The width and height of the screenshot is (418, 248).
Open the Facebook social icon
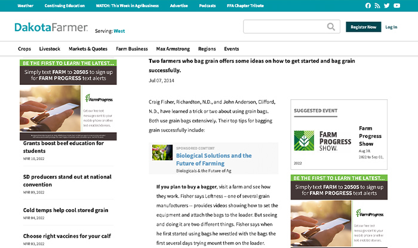click(368, 5)
